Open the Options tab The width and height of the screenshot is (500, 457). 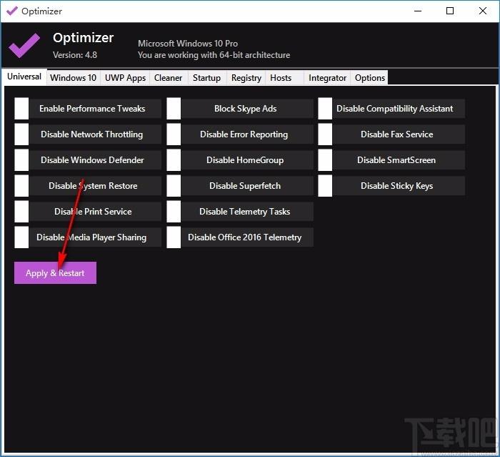tap(369, 78)
